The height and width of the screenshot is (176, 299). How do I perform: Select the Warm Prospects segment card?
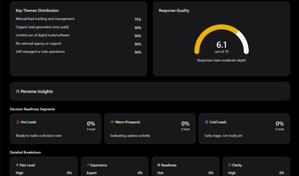pyautogui.click(x=150, y=128)
